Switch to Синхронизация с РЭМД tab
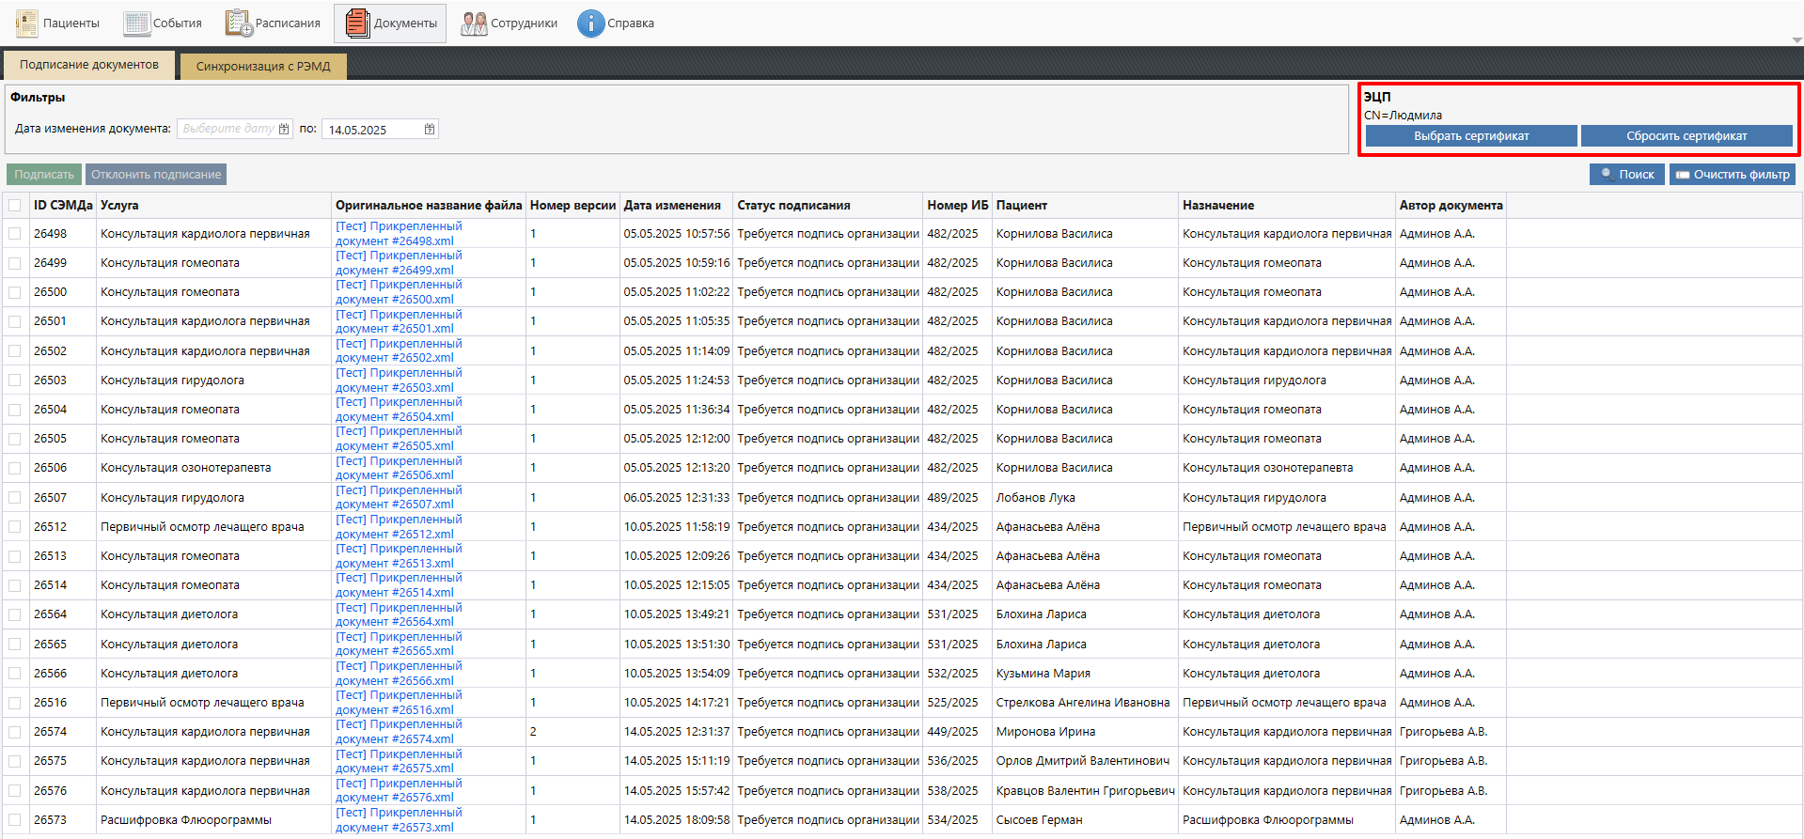The height and width of the screenshot is (839, 1804). pyautogui.click(x=263, y=67)
